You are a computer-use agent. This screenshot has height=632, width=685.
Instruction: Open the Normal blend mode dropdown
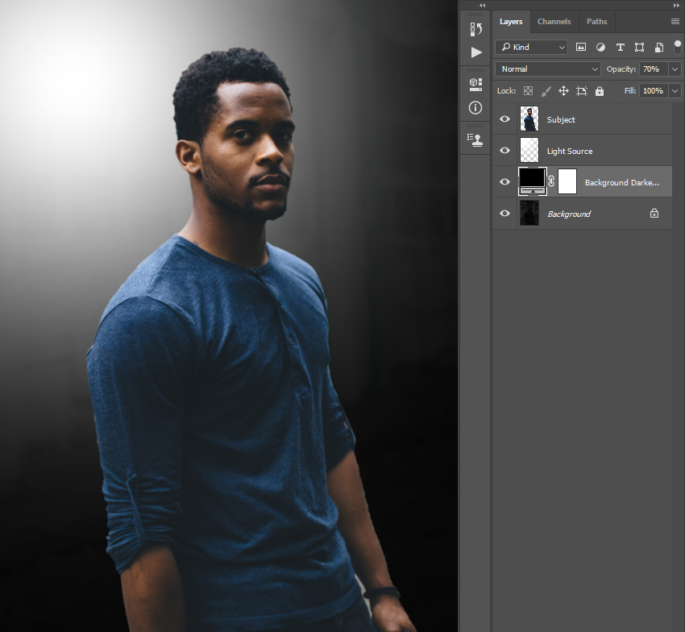coord(548,69)
